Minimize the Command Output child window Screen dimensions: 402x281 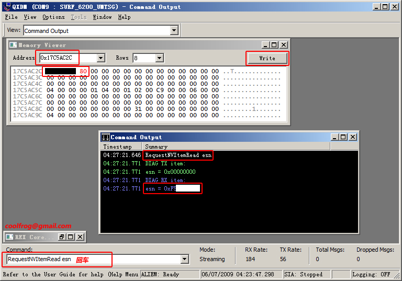[x=334, y=137]
